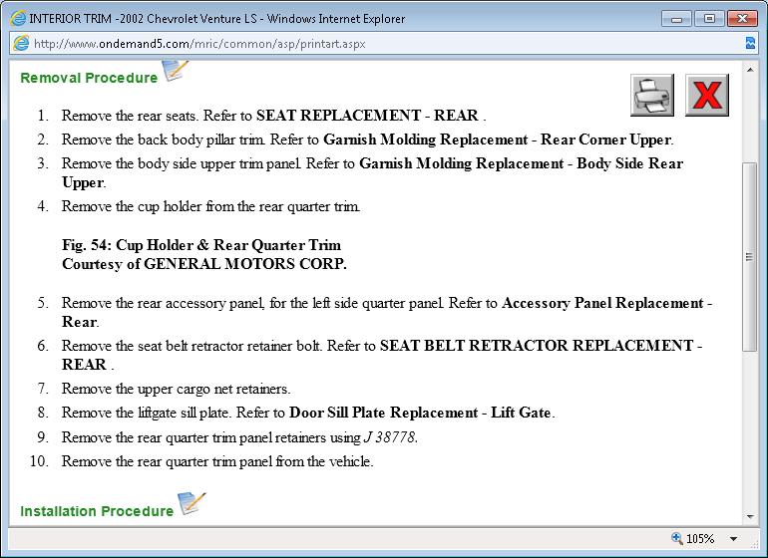This screenshot has height=558, width=768.
Task: Click the Fig. 54 Cup Holder caption
Action: (201, 245)
